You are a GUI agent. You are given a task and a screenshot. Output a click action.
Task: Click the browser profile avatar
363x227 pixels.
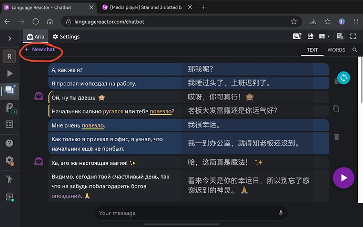point(342,22)
